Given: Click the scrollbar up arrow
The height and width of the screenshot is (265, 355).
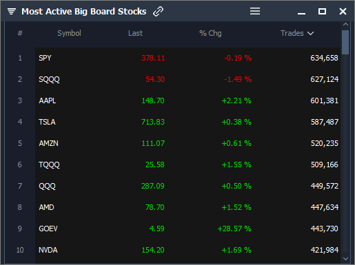Looking at the screenshot, I should point(345,24).
